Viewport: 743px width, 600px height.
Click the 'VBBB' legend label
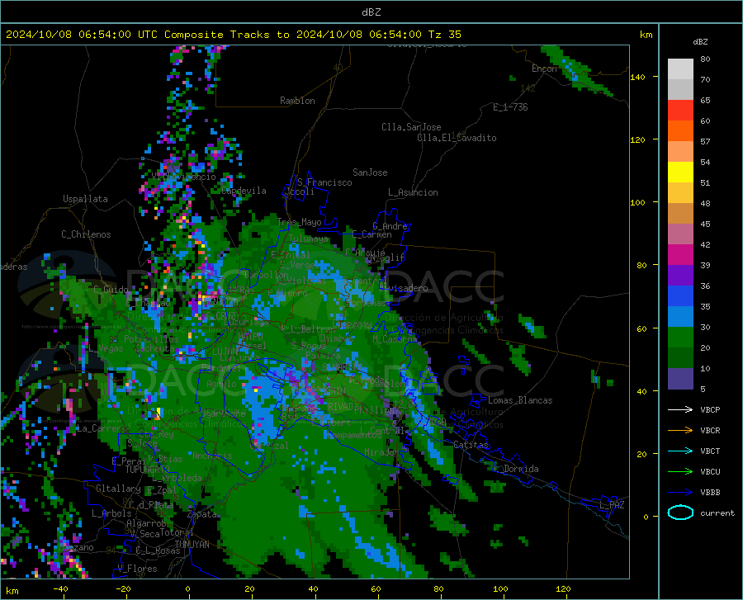tap(710, 493)
